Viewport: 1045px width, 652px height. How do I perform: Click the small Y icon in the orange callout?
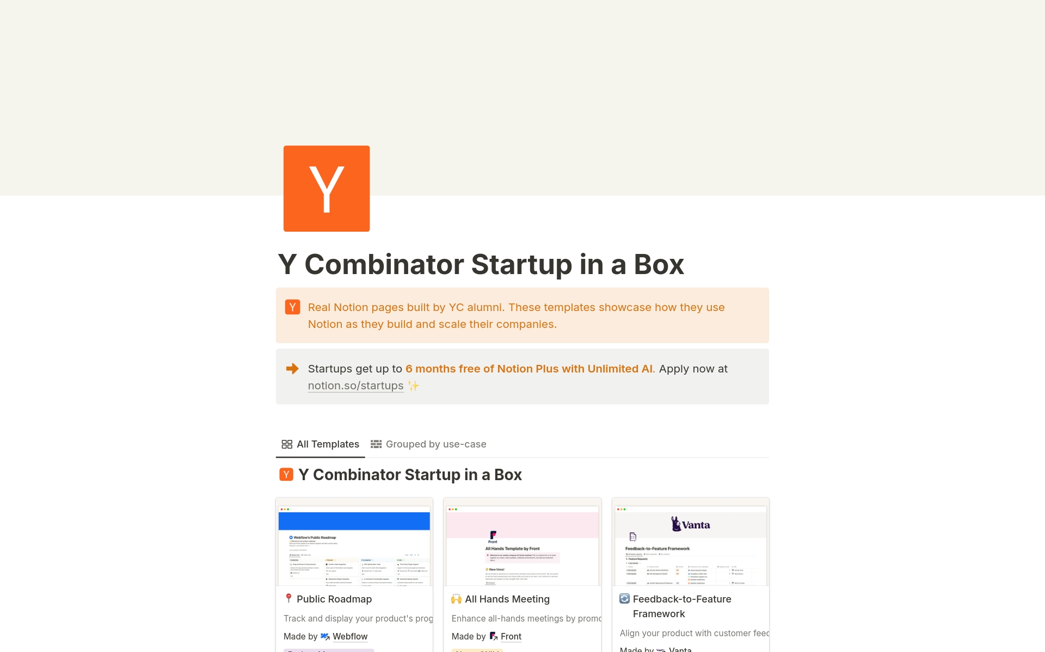[x=292, y=307]
